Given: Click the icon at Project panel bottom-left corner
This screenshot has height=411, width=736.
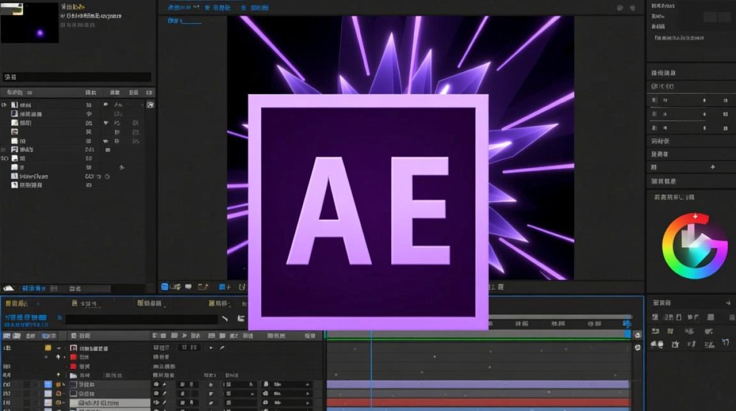Looking at the screenshot, I should click(9, 288).
